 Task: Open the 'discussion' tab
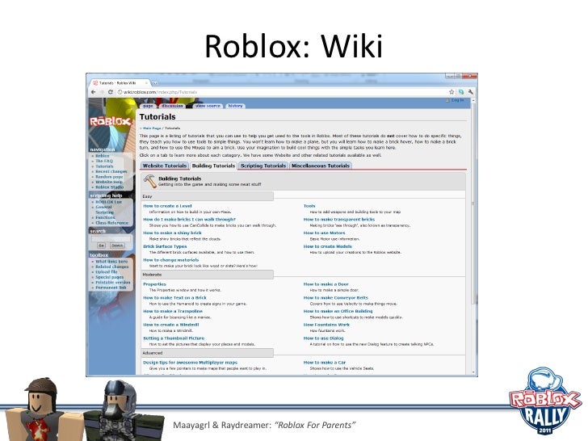(x=172, y=106)
